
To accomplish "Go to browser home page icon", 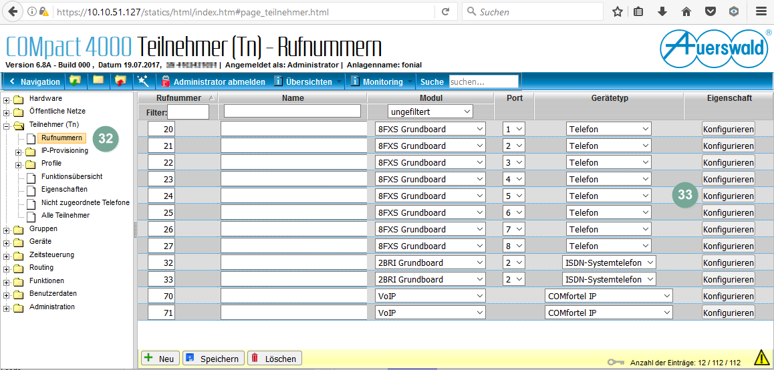I will [686, 12].
